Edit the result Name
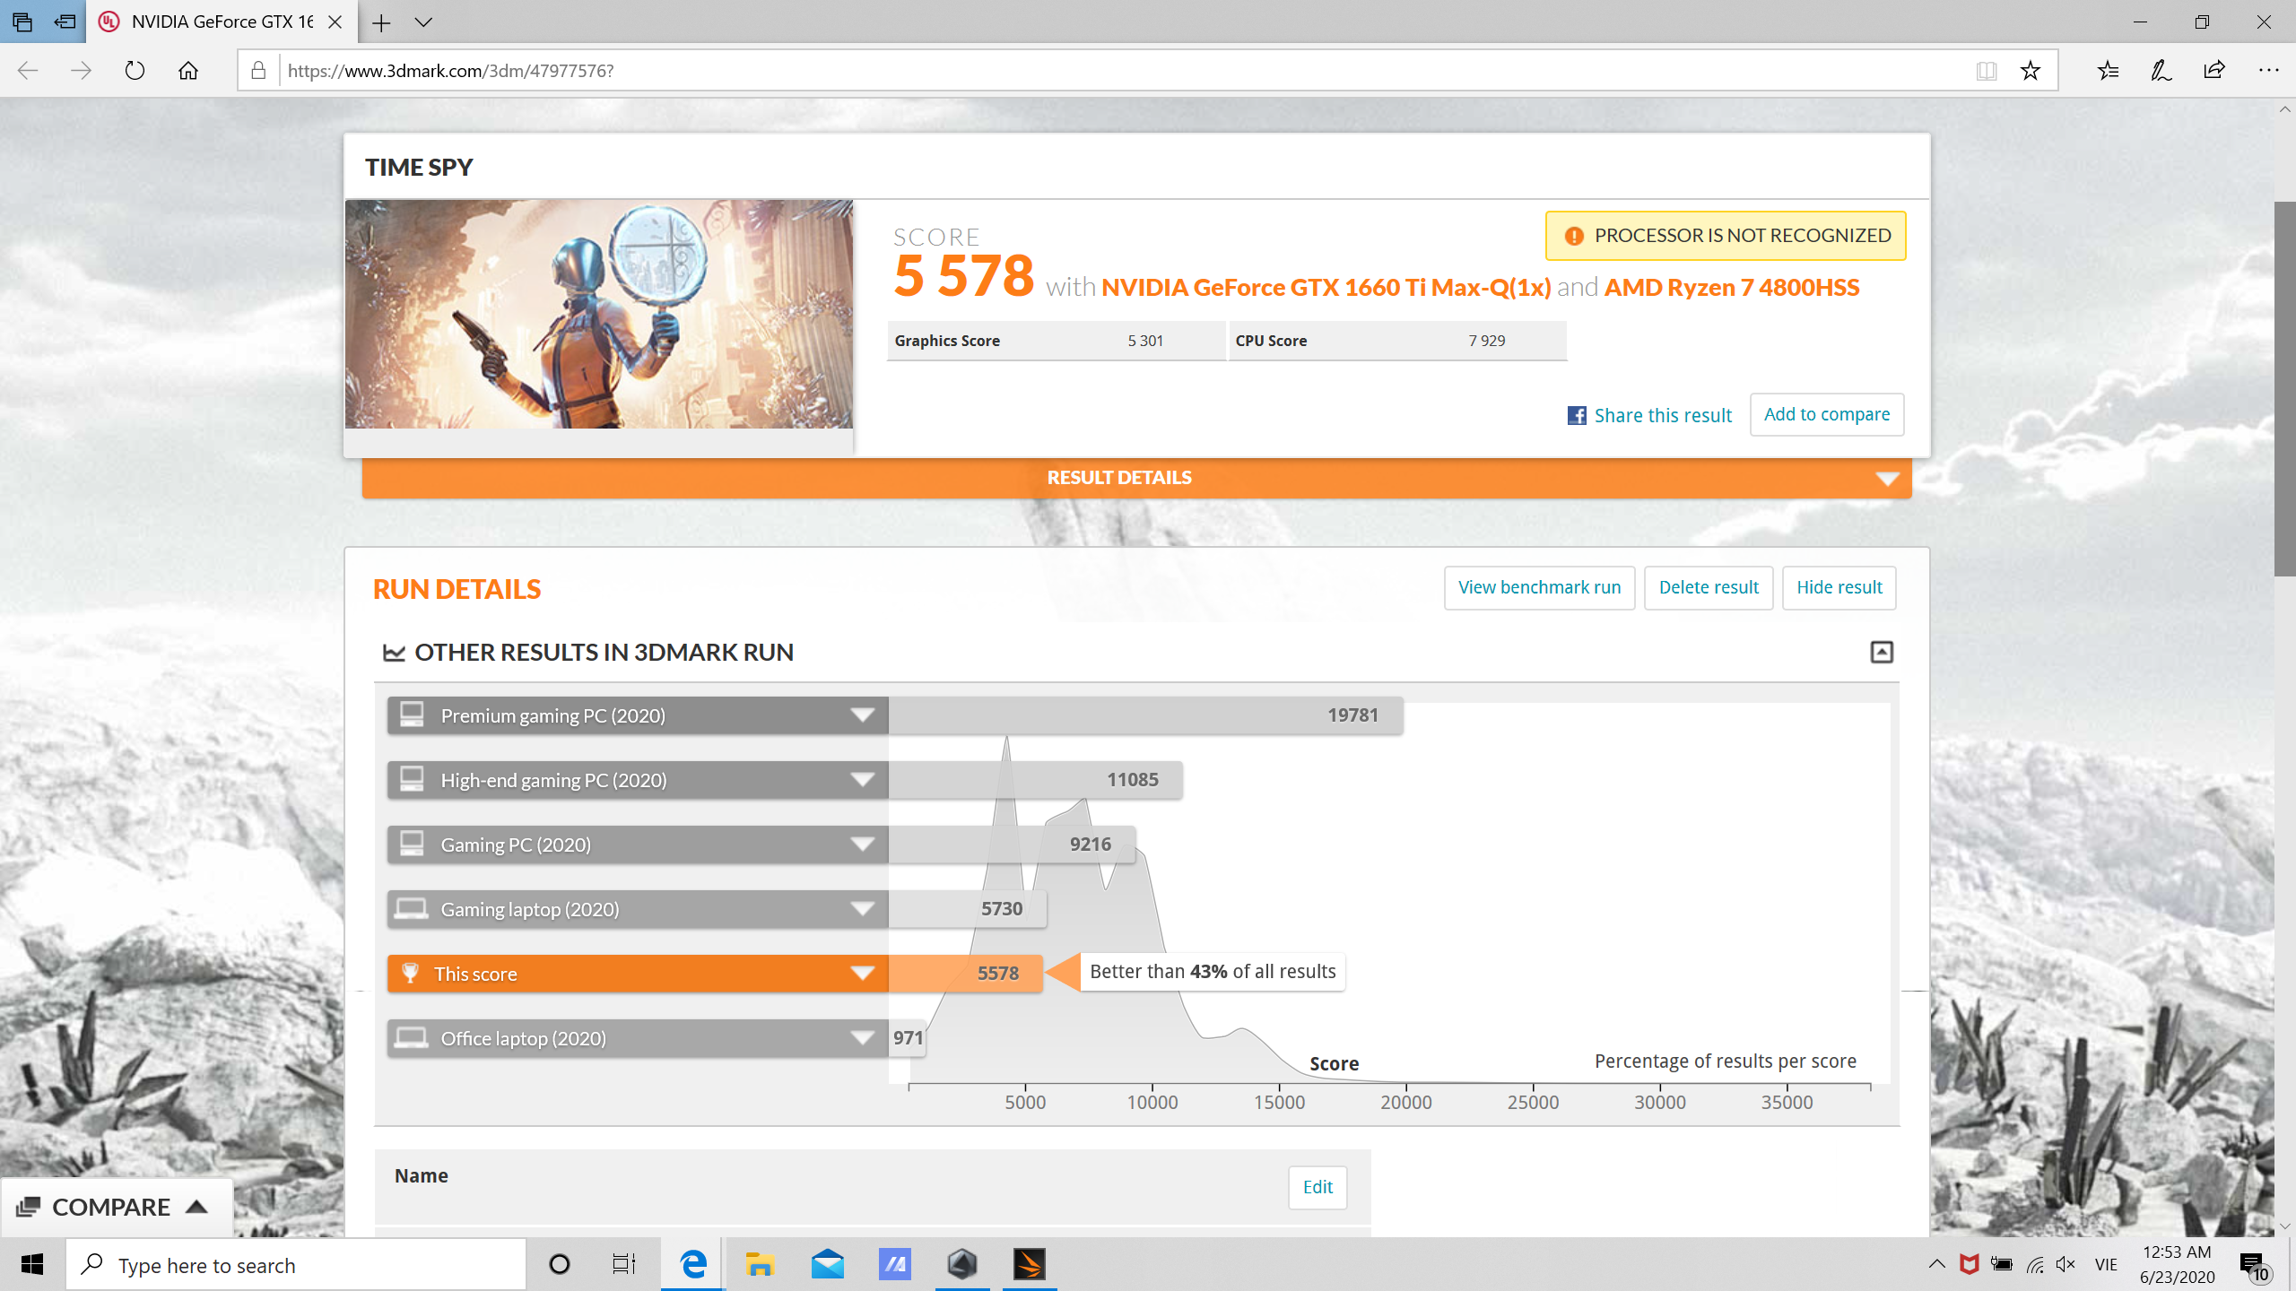The height and width of the screenshot is (1291, 2296). click(x=1318, y=1187)
